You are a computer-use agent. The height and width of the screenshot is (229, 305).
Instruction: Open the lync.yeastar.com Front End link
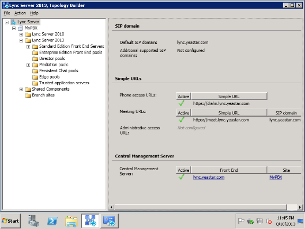(209, 177)
